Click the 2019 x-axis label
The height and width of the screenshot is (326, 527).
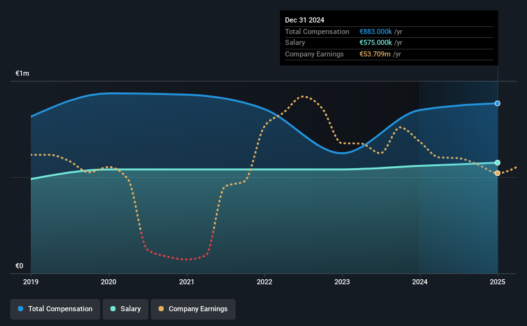click(x=31, y=282)
